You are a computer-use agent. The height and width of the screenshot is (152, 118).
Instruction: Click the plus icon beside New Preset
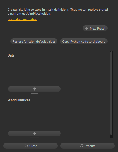pos(87,28)
